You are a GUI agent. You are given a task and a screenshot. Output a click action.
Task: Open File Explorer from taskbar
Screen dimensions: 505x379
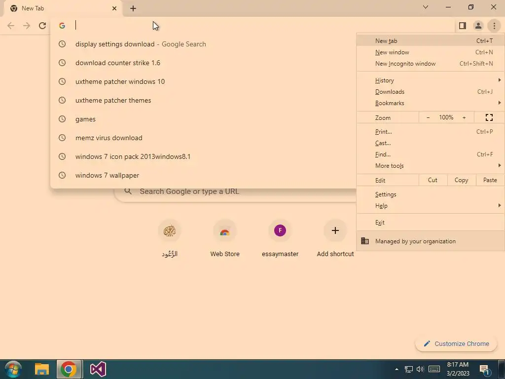pyautogui.click(x=41, y=369)
